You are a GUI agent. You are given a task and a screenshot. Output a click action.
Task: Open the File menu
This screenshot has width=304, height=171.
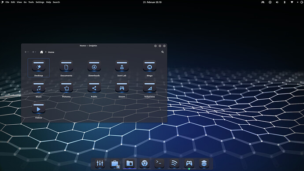click(7, 2)
